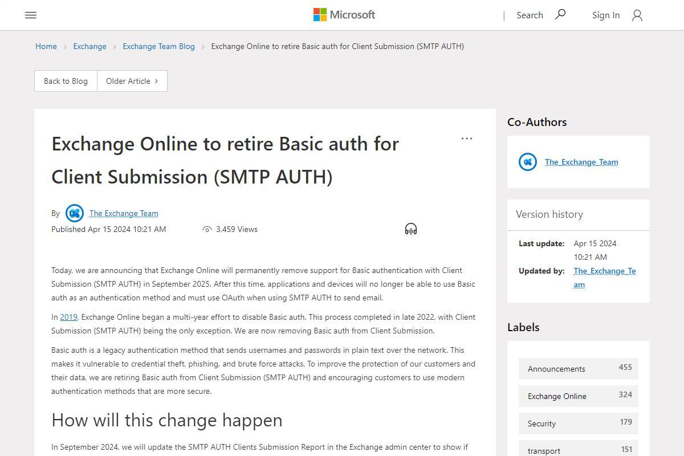Viewport: 684px width, 456px height.
Task: Follow the 2019 link in the article
Action: 68,317
